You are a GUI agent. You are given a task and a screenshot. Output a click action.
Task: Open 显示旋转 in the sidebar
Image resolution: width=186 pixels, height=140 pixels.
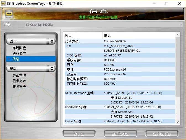19,81
